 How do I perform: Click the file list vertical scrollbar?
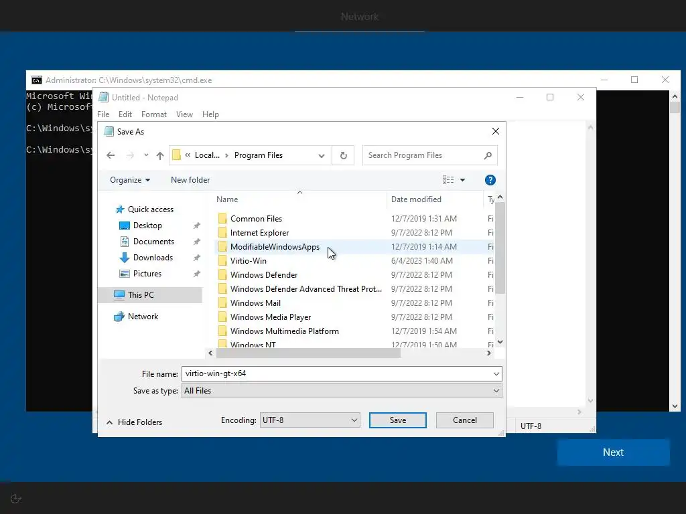[x=500, y=248]
